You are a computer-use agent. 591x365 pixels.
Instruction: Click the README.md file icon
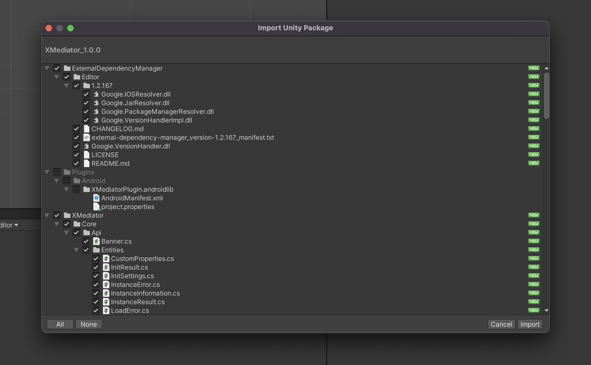86,164
